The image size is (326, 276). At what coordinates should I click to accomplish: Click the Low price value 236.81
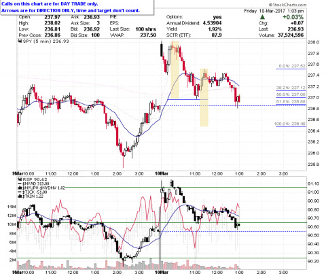click(52, 29)
